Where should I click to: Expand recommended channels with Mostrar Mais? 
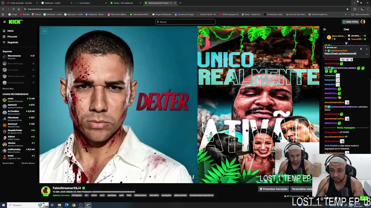8,163
